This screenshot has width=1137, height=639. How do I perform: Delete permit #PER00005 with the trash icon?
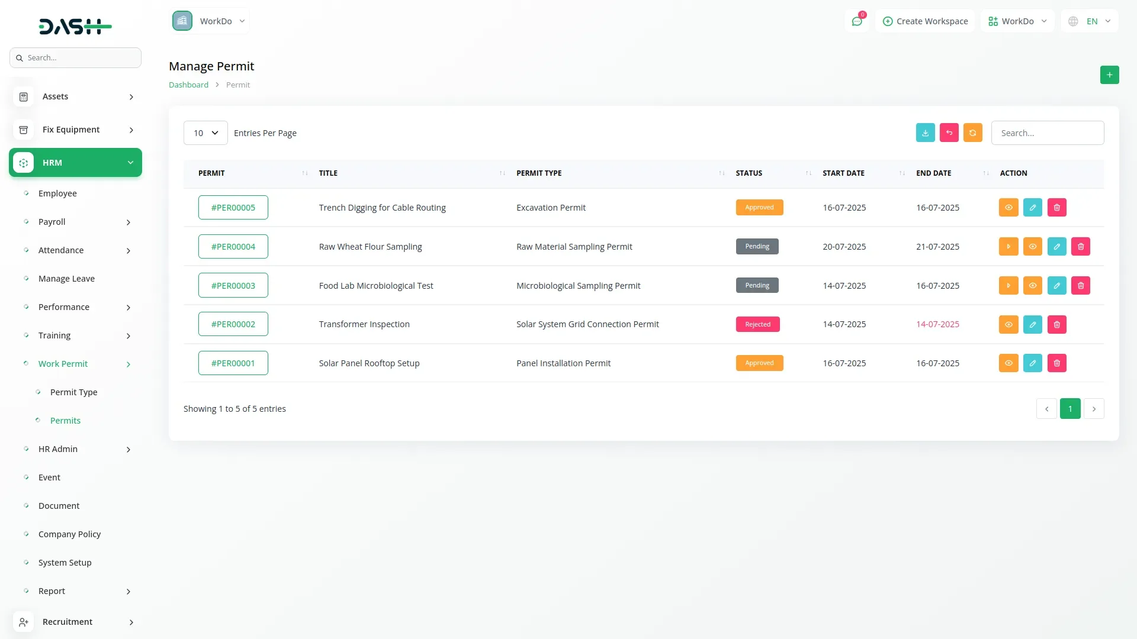1056,208
